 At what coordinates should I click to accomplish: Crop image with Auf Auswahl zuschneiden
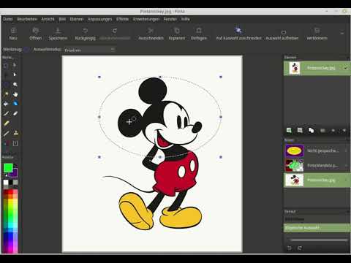tap(238, 31)
